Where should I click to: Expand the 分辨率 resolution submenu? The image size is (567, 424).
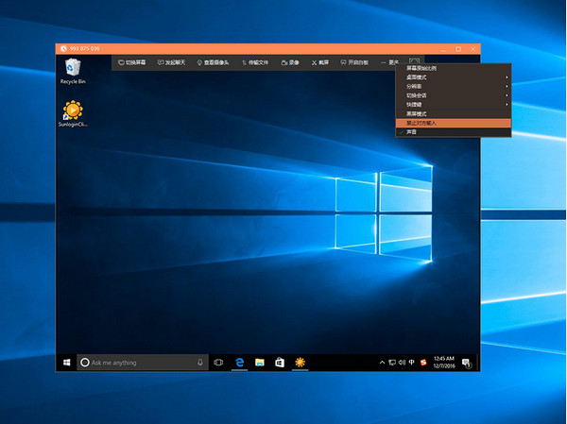[x=414, y=87]
